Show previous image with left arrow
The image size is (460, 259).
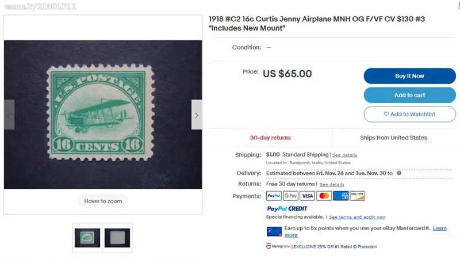click(x=9, y=115)
